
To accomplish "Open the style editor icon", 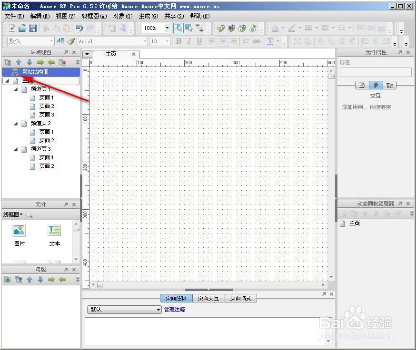I will [60, 41].
